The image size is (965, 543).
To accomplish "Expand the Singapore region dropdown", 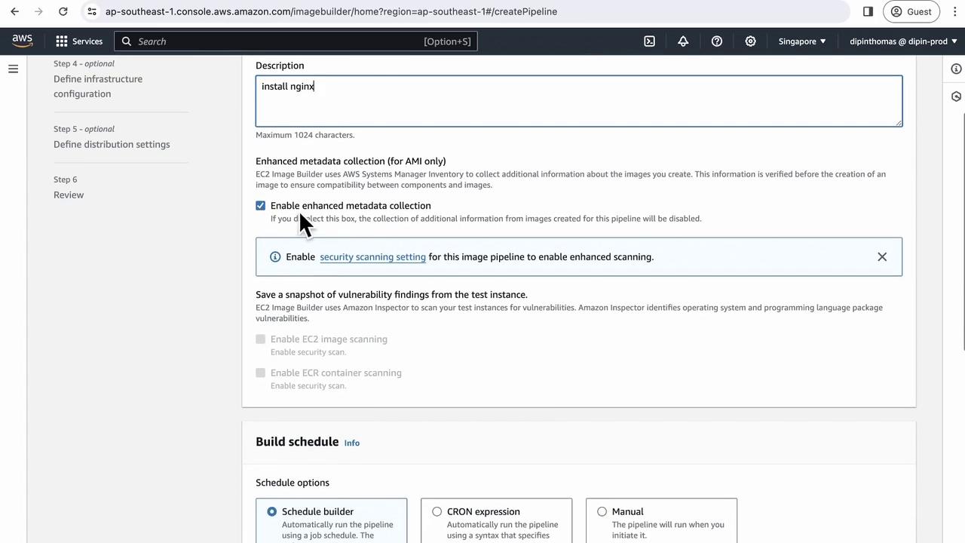I will pyautogui.click(x=802, y=41).
